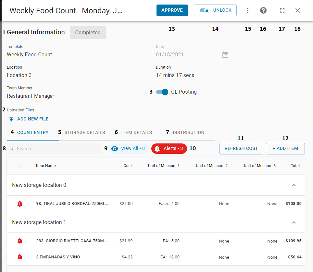313x272 pixels.
Task: Open the help question mark icon
Action: coord(263,10)
